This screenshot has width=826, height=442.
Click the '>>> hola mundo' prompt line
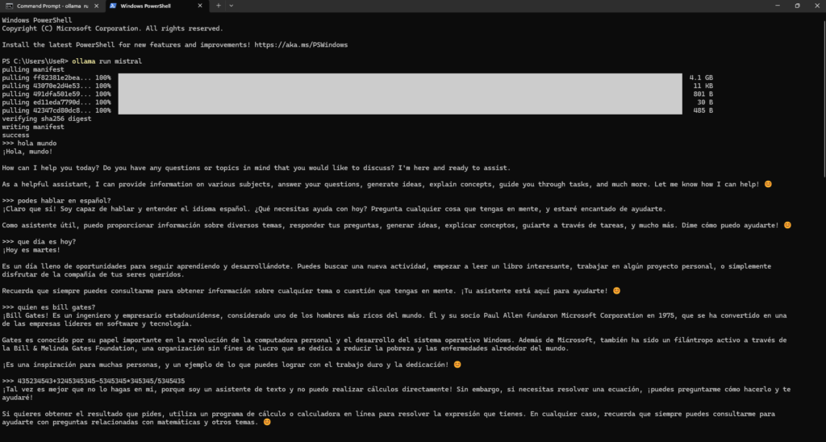click(x=30, y=144)
